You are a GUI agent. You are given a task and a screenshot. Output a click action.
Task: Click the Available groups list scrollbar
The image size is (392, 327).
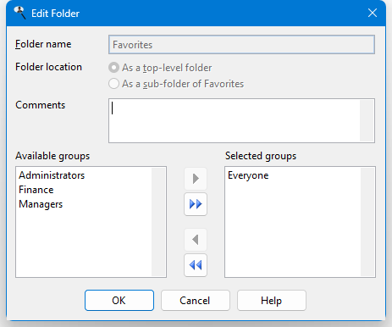tap(158, 222)
